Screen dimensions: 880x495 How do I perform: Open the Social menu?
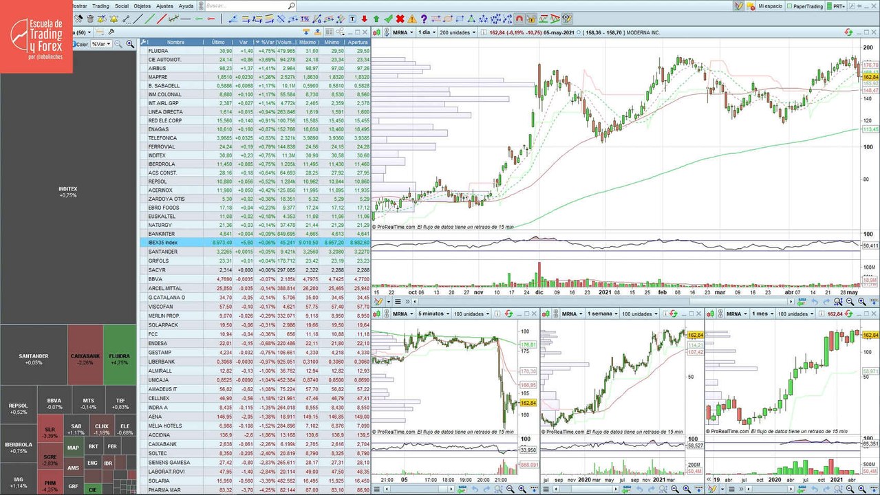122,5
